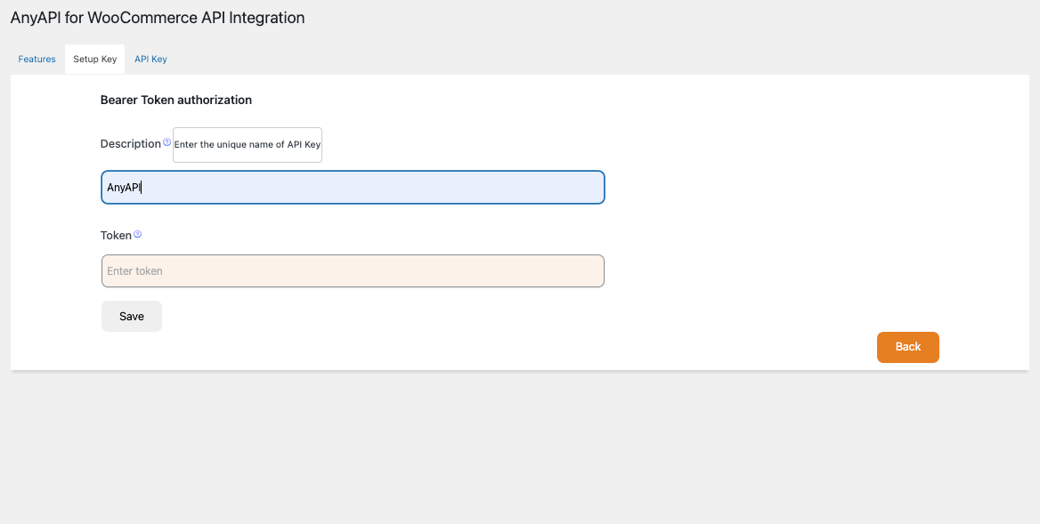Click the help icon next to Description
This screenshot has height=524, width=1040.
coord(167,142)
